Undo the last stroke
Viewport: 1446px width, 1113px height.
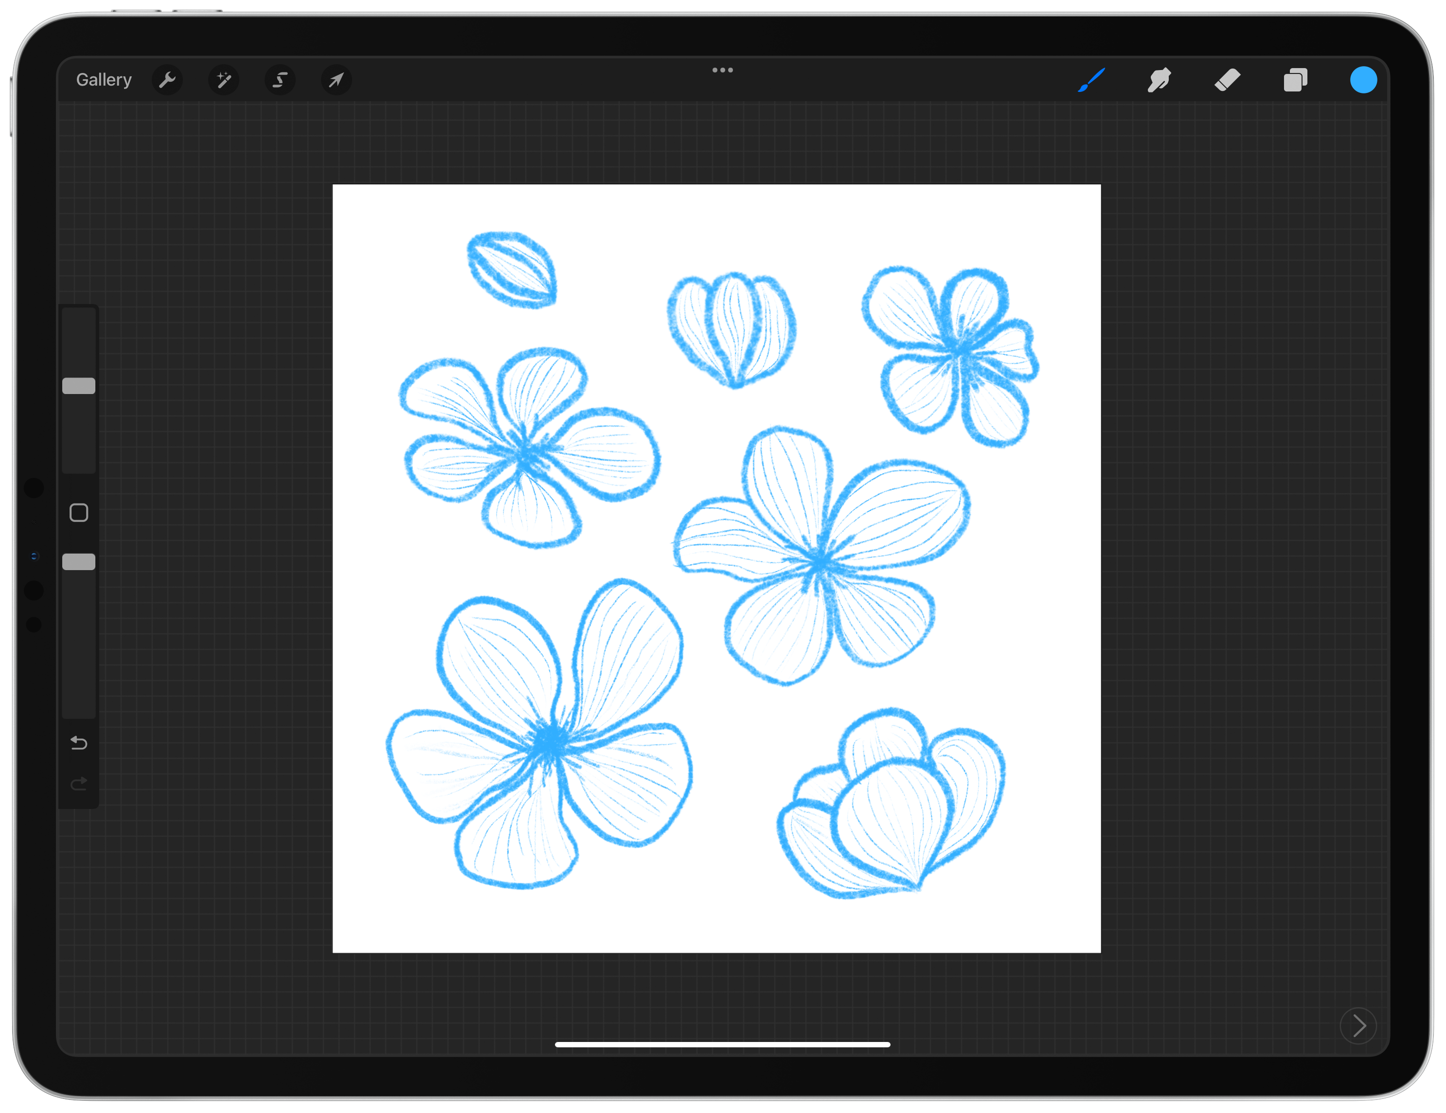(x=79, y=743)
